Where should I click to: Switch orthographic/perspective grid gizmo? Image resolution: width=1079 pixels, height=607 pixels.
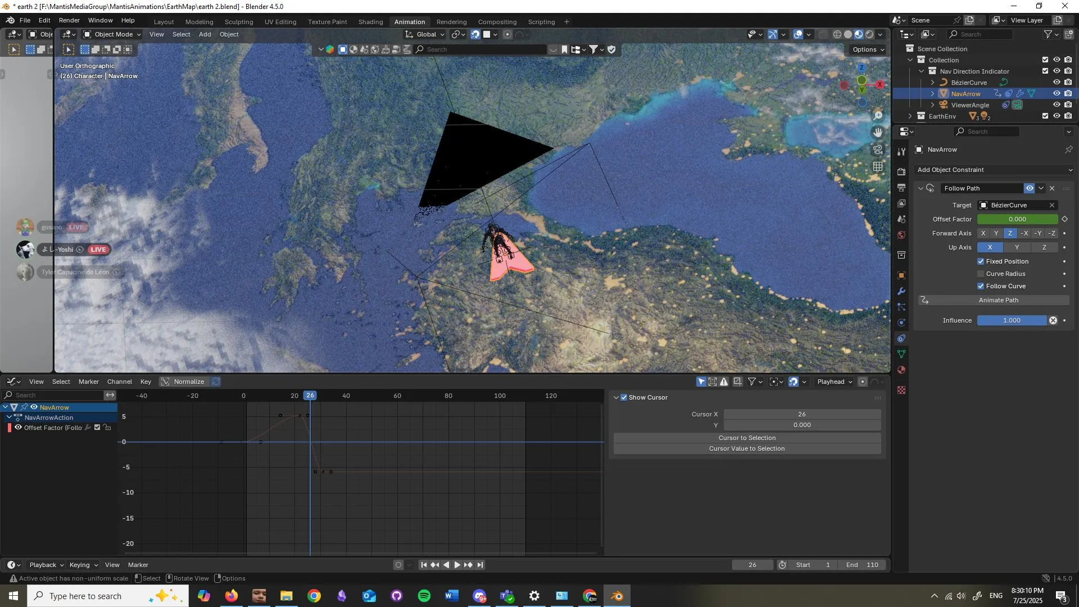[x=878, y=166]
